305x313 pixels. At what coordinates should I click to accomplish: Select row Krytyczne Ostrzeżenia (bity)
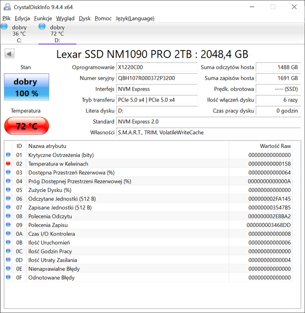(148, 155)
